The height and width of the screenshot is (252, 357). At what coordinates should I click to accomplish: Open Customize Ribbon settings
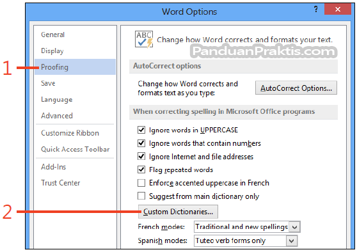coord(75,133)
